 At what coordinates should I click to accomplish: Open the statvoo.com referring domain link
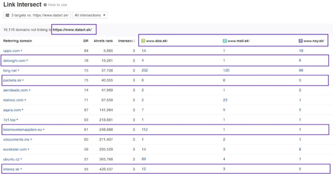[13, 100]
